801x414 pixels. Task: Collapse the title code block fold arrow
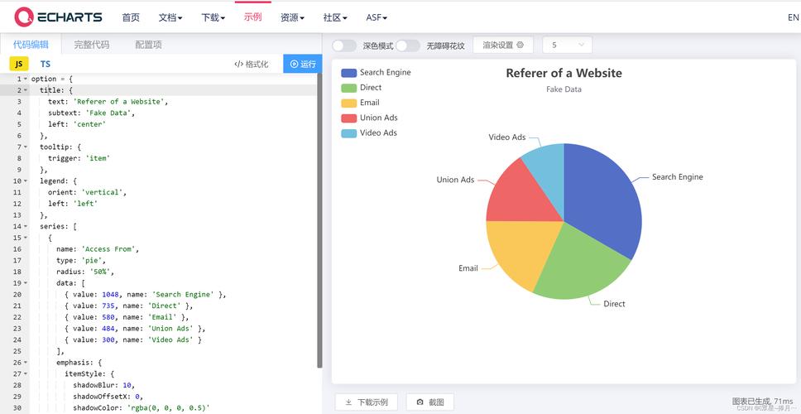[x=26, y=90]
